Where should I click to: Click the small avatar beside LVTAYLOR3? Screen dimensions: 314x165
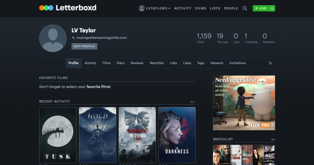[141, 8]
